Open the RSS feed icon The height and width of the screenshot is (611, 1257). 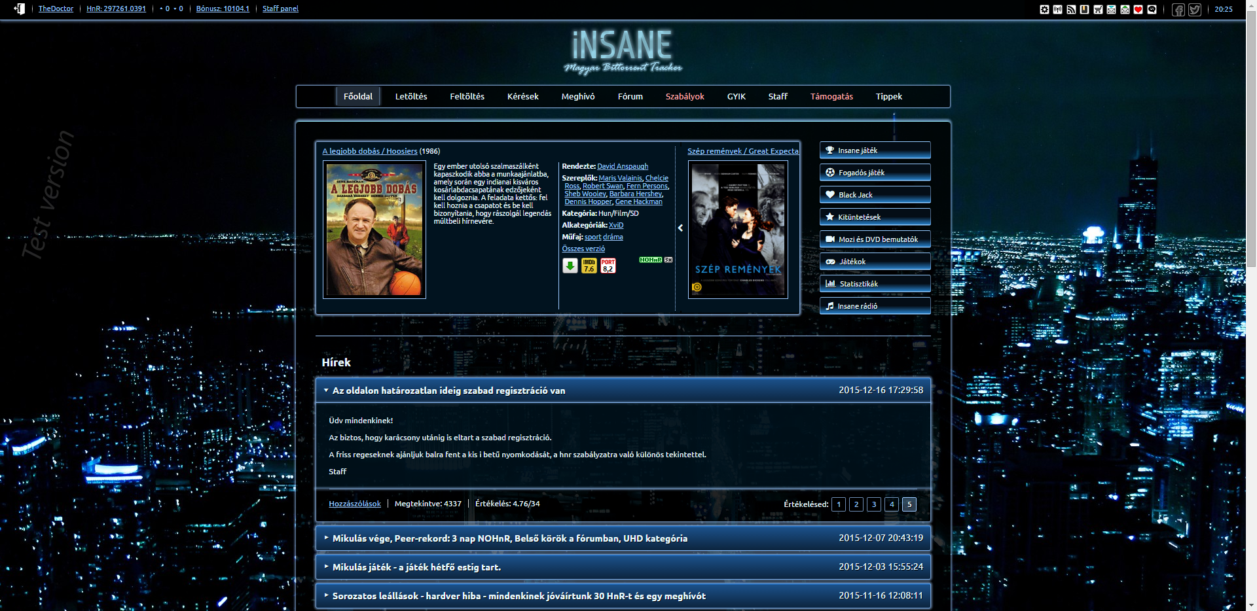pos(1071,9)
